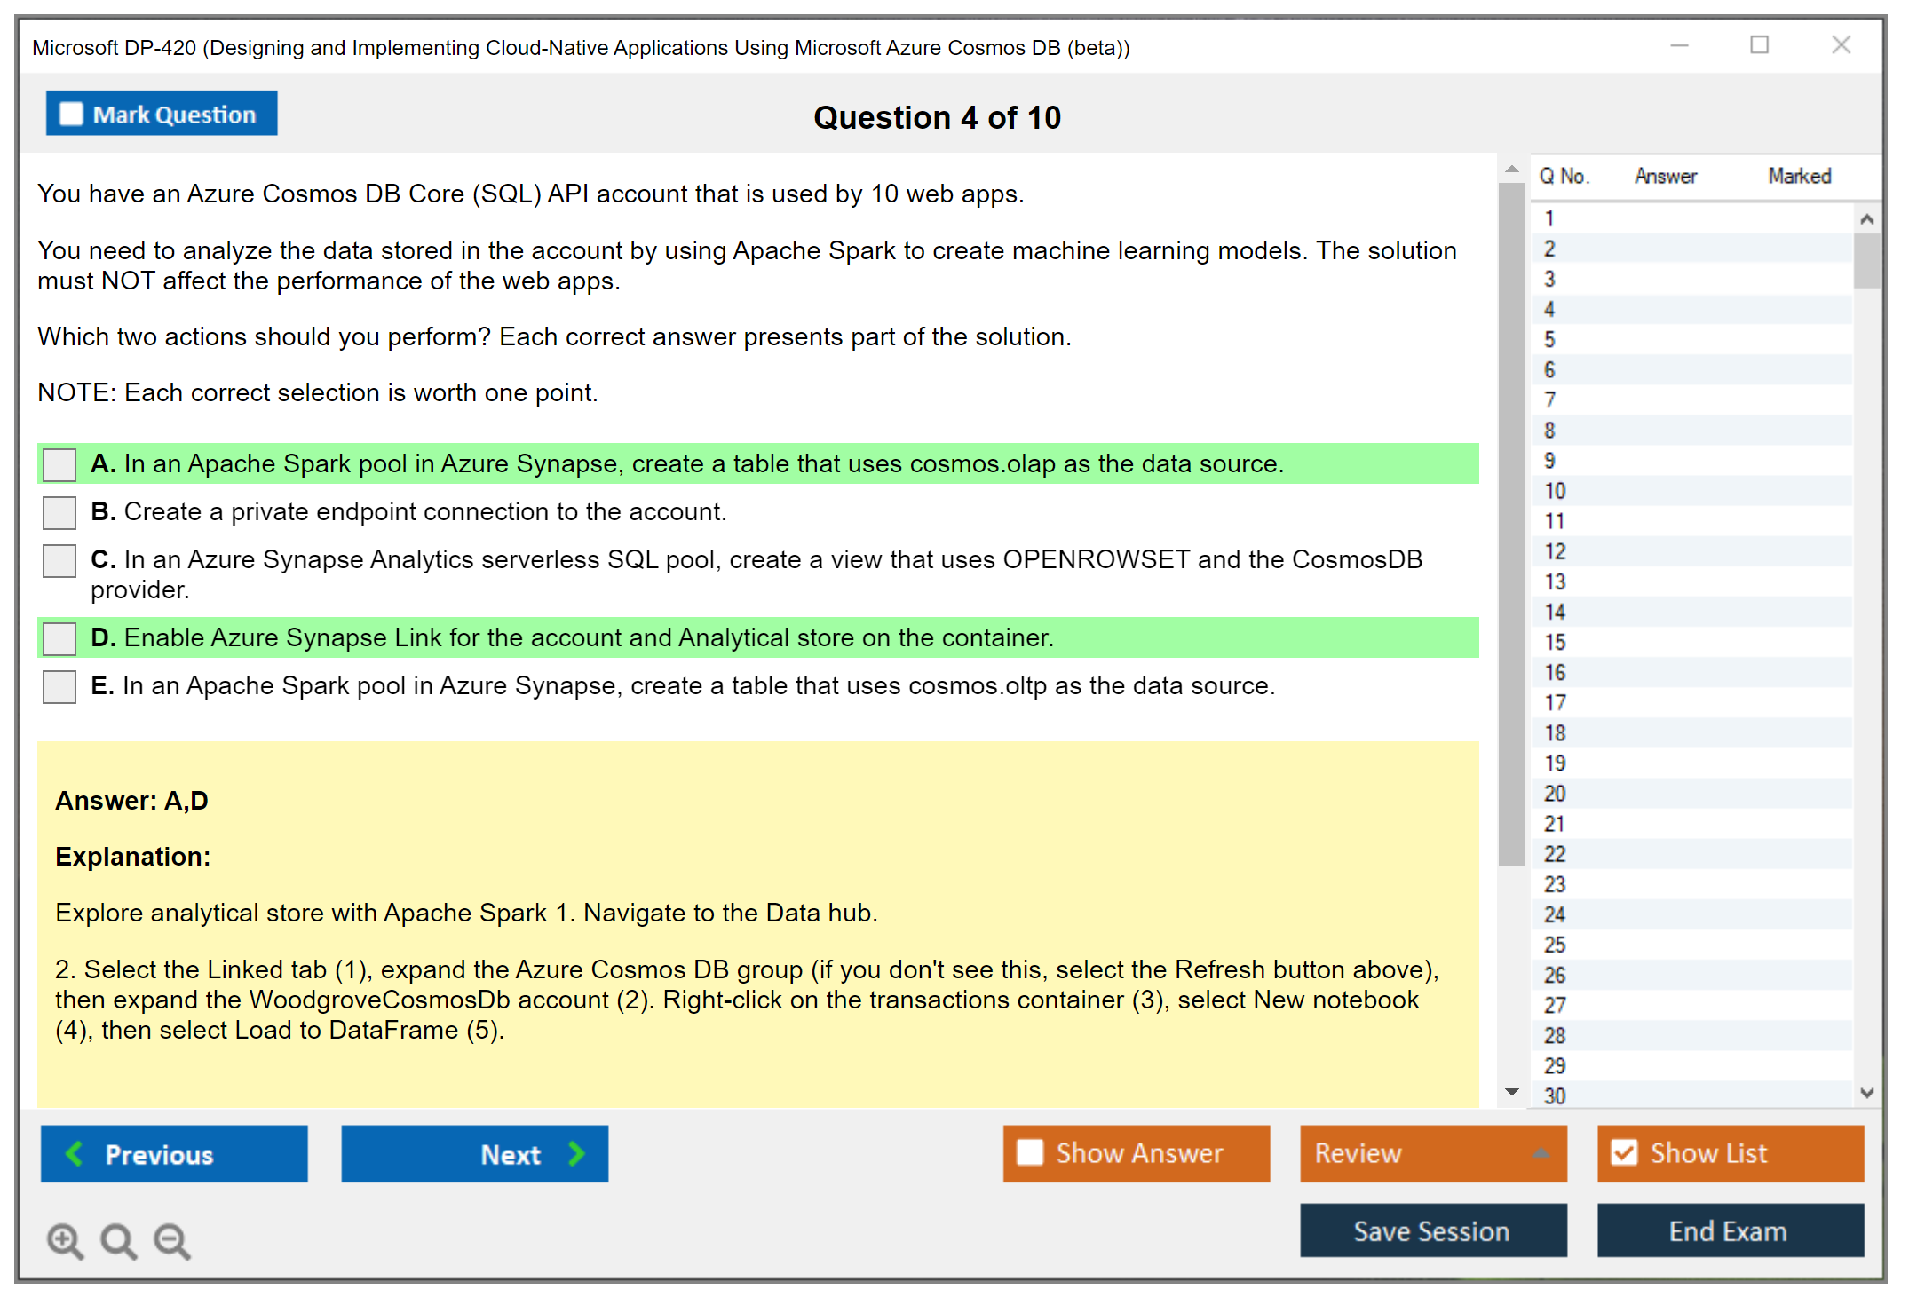Tick the checkbox for option C
Screen dimensions: 1909x1305
[x=59, y=560]
